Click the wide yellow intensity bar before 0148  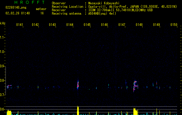point(135,111)
